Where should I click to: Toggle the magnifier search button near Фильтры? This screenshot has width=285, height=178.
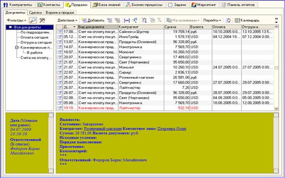pyautogui.click(x=33, y=20)
